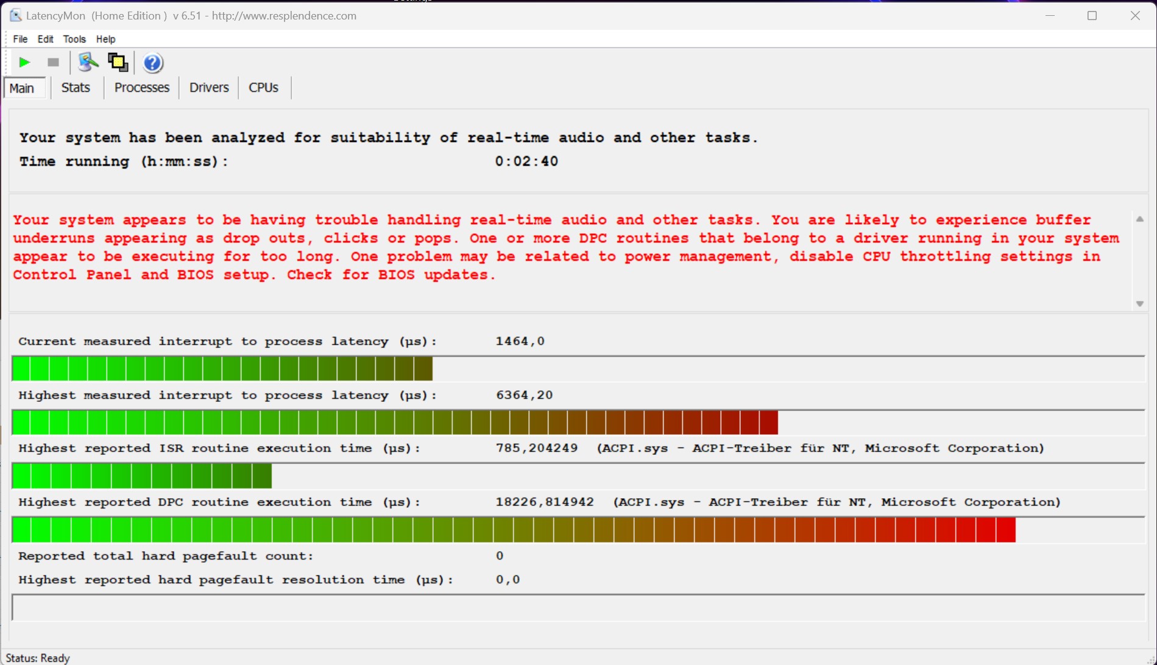Click the time running value 0:02:40
Viewport: 1157px width, 665px height.
[526, 161]
